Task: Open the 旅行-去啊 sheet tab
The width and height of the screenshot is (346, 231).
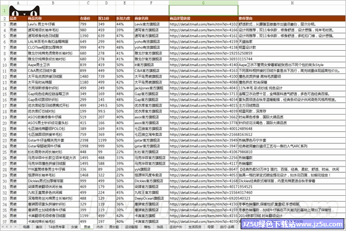Action: click(x=227, y=227)
